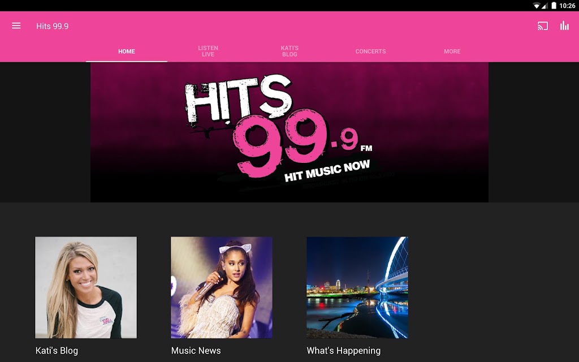Open the More tab
This screenshot has height=362, width=579.
(452, 51)
